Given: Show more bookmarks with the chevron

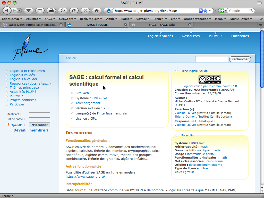Looking at the screenshot, I should (261, 19).
